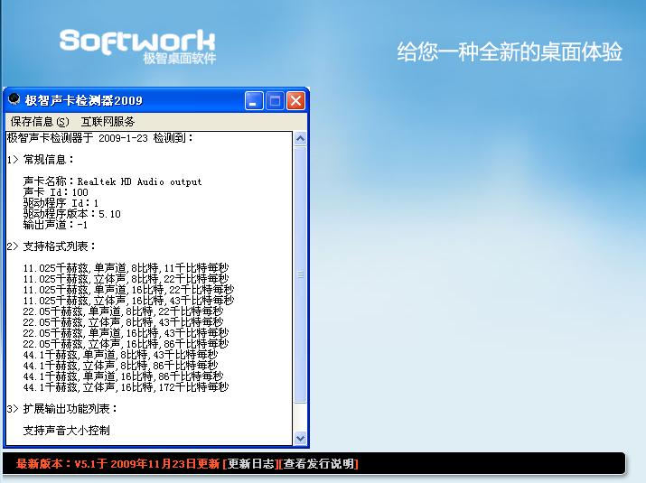The image size is (646, 483).
Task: Click the scrollbar up arrow
Action: (x=300, y=139)
